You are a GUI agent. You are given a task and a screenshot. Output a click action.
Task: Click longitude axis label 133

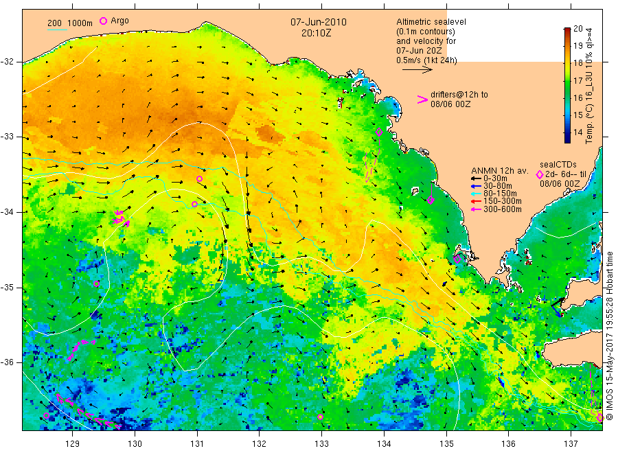point(321,444)
